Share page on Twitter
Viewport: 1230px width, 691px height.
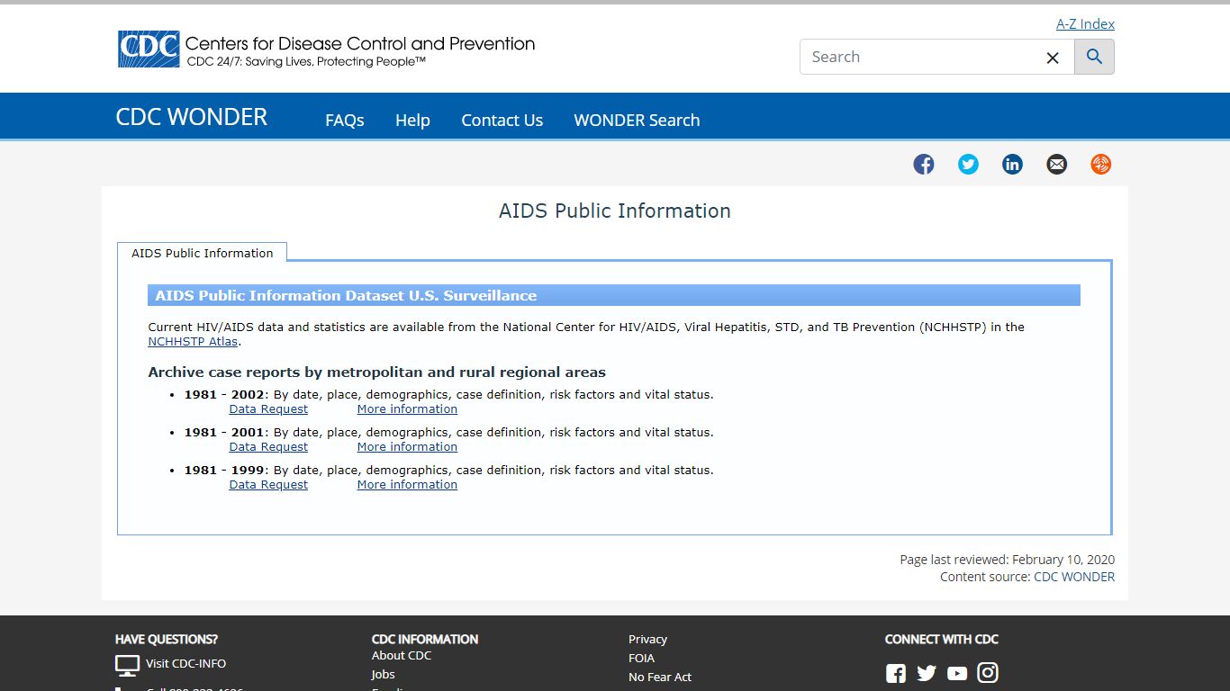tap(968, 164)
